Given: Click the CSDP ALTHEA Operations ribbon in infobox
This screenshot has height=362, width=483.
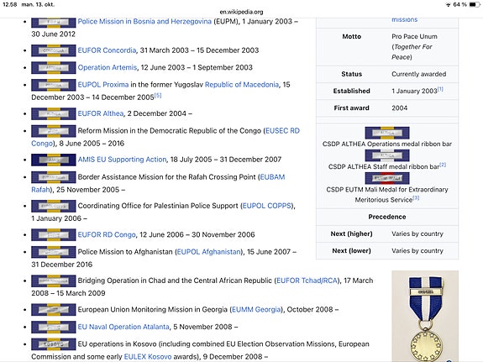Looking at the screenshot, I should tap(387, 133).
